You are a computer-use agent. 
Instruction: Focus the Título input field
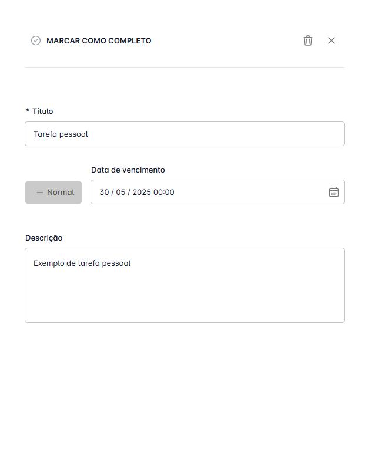point(185,134)
